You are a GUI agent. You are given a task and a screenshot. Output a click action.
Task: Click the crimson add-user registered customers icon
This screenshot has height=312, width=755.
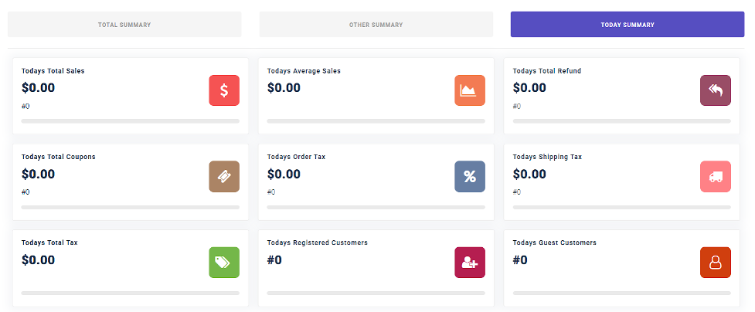coord(470,263)
